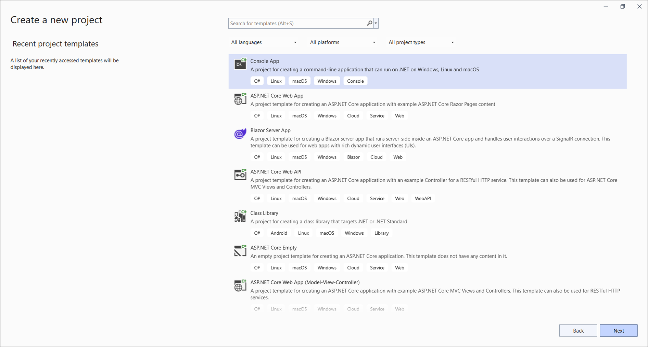The height and width of the screenshot is (347, 648).
Task: Click the WebAPI tag on ASP.NET Core Web API
Action: click(x=423, y=198)
